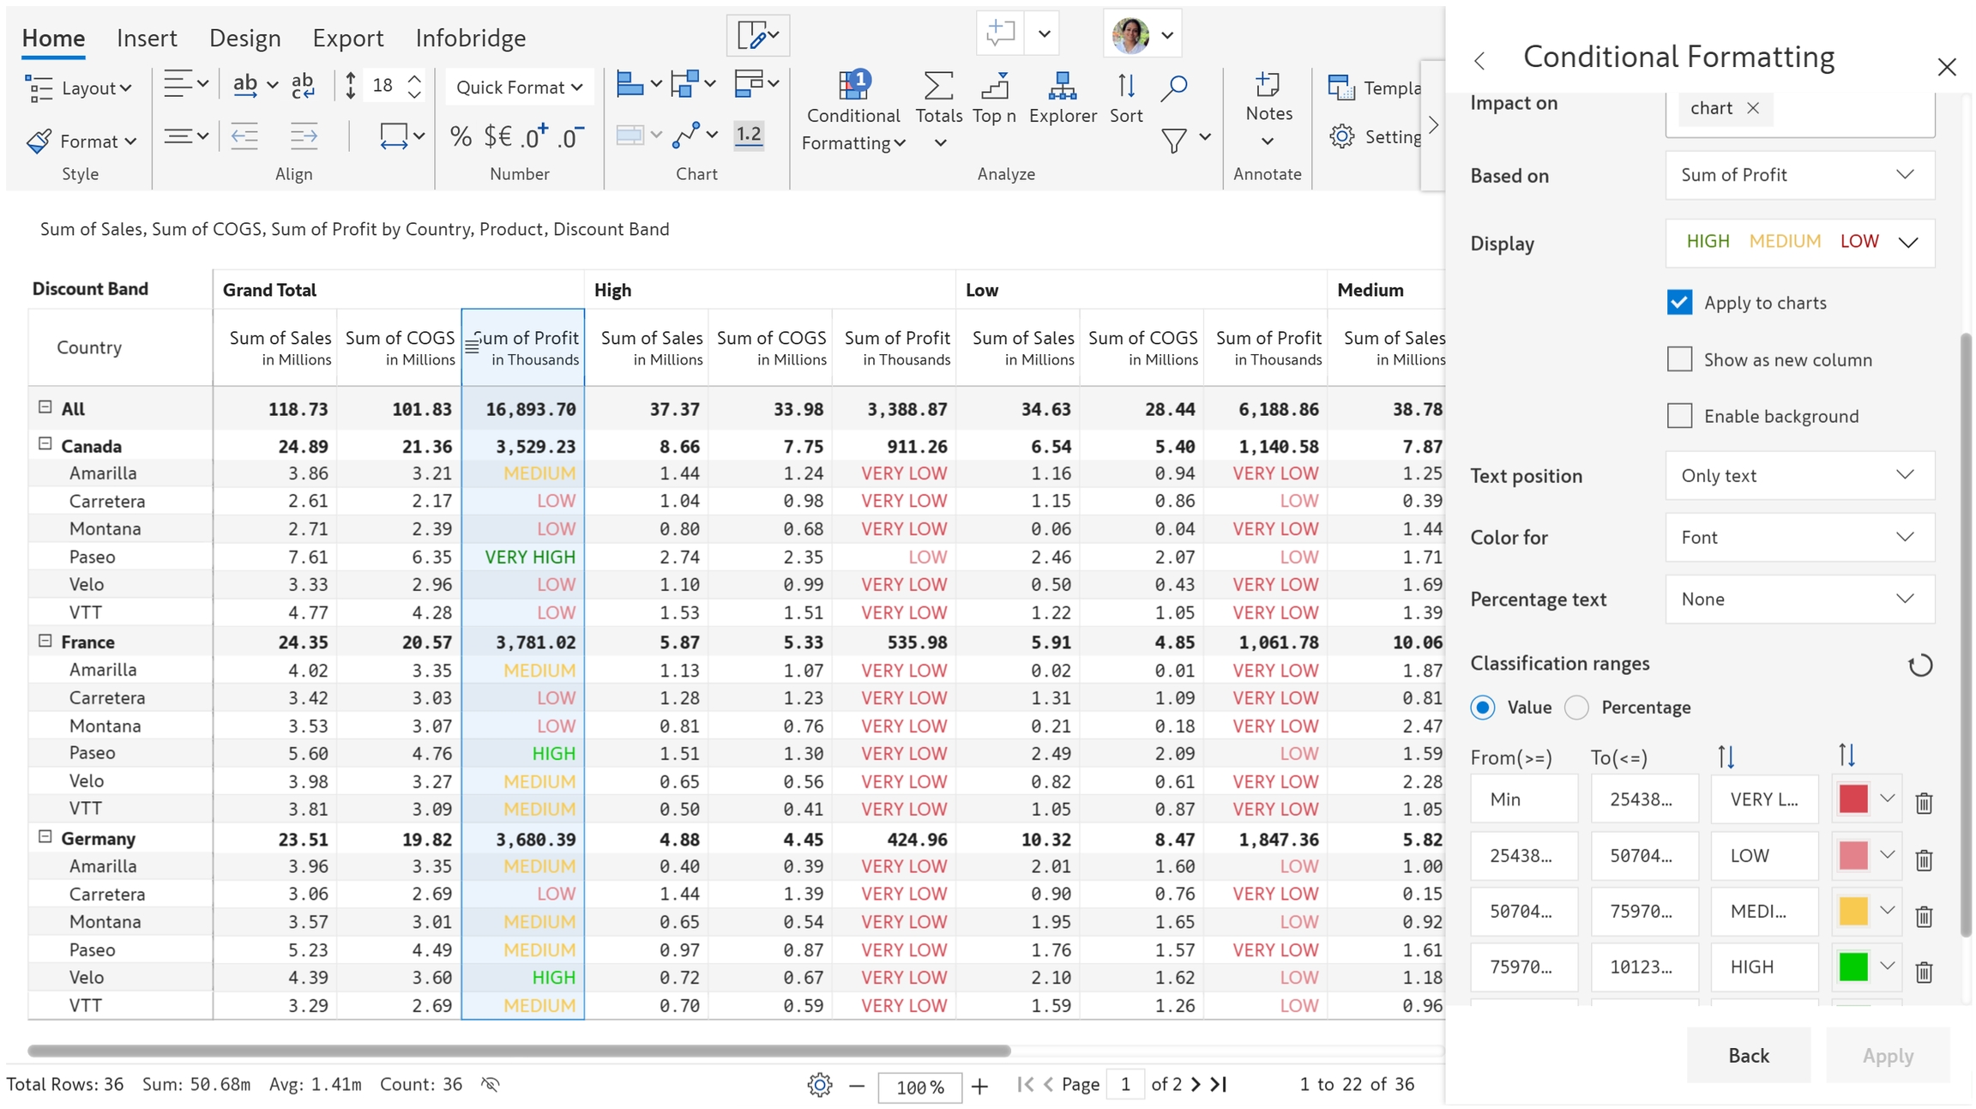Reset classification ranges with refresh icon

click(x=1919, y=665)
